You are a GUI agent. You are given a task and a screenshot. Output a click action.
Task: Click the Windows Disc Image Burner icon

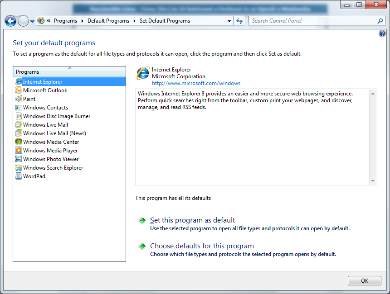[19, 116]
